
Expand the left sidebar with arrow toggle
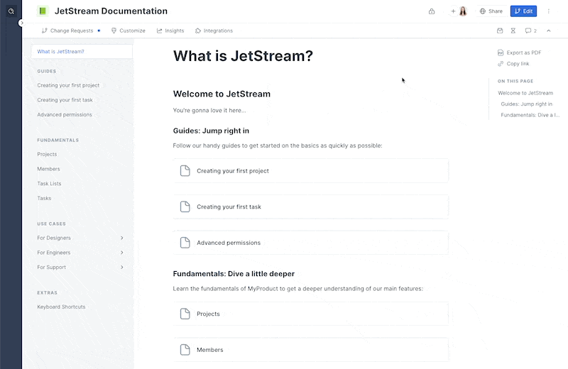click(x=21, y=23)
